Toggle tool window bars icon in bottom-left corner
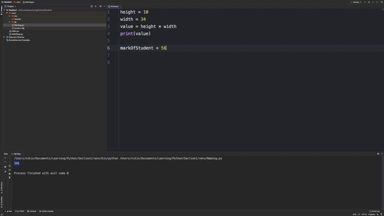 point(2,215)
